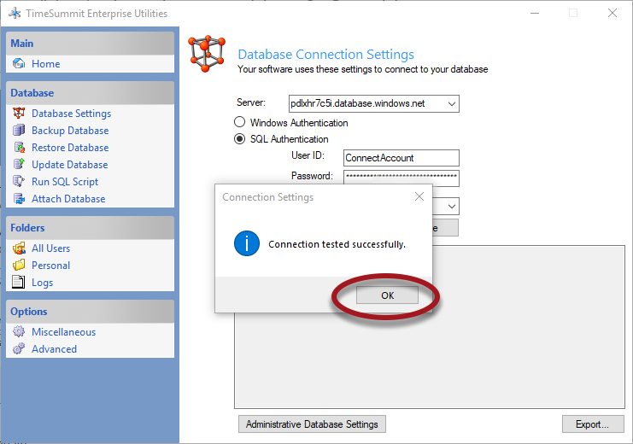Click the Main section header
633x444 pixels.
[90, 44]
